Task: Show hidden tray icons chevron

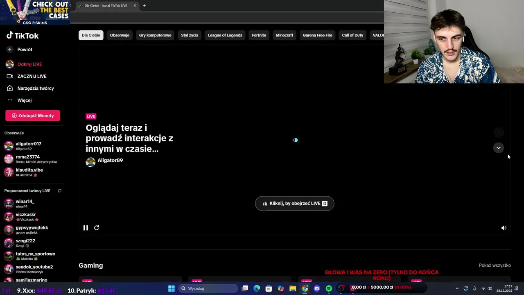Action: (x=457, y=288)
